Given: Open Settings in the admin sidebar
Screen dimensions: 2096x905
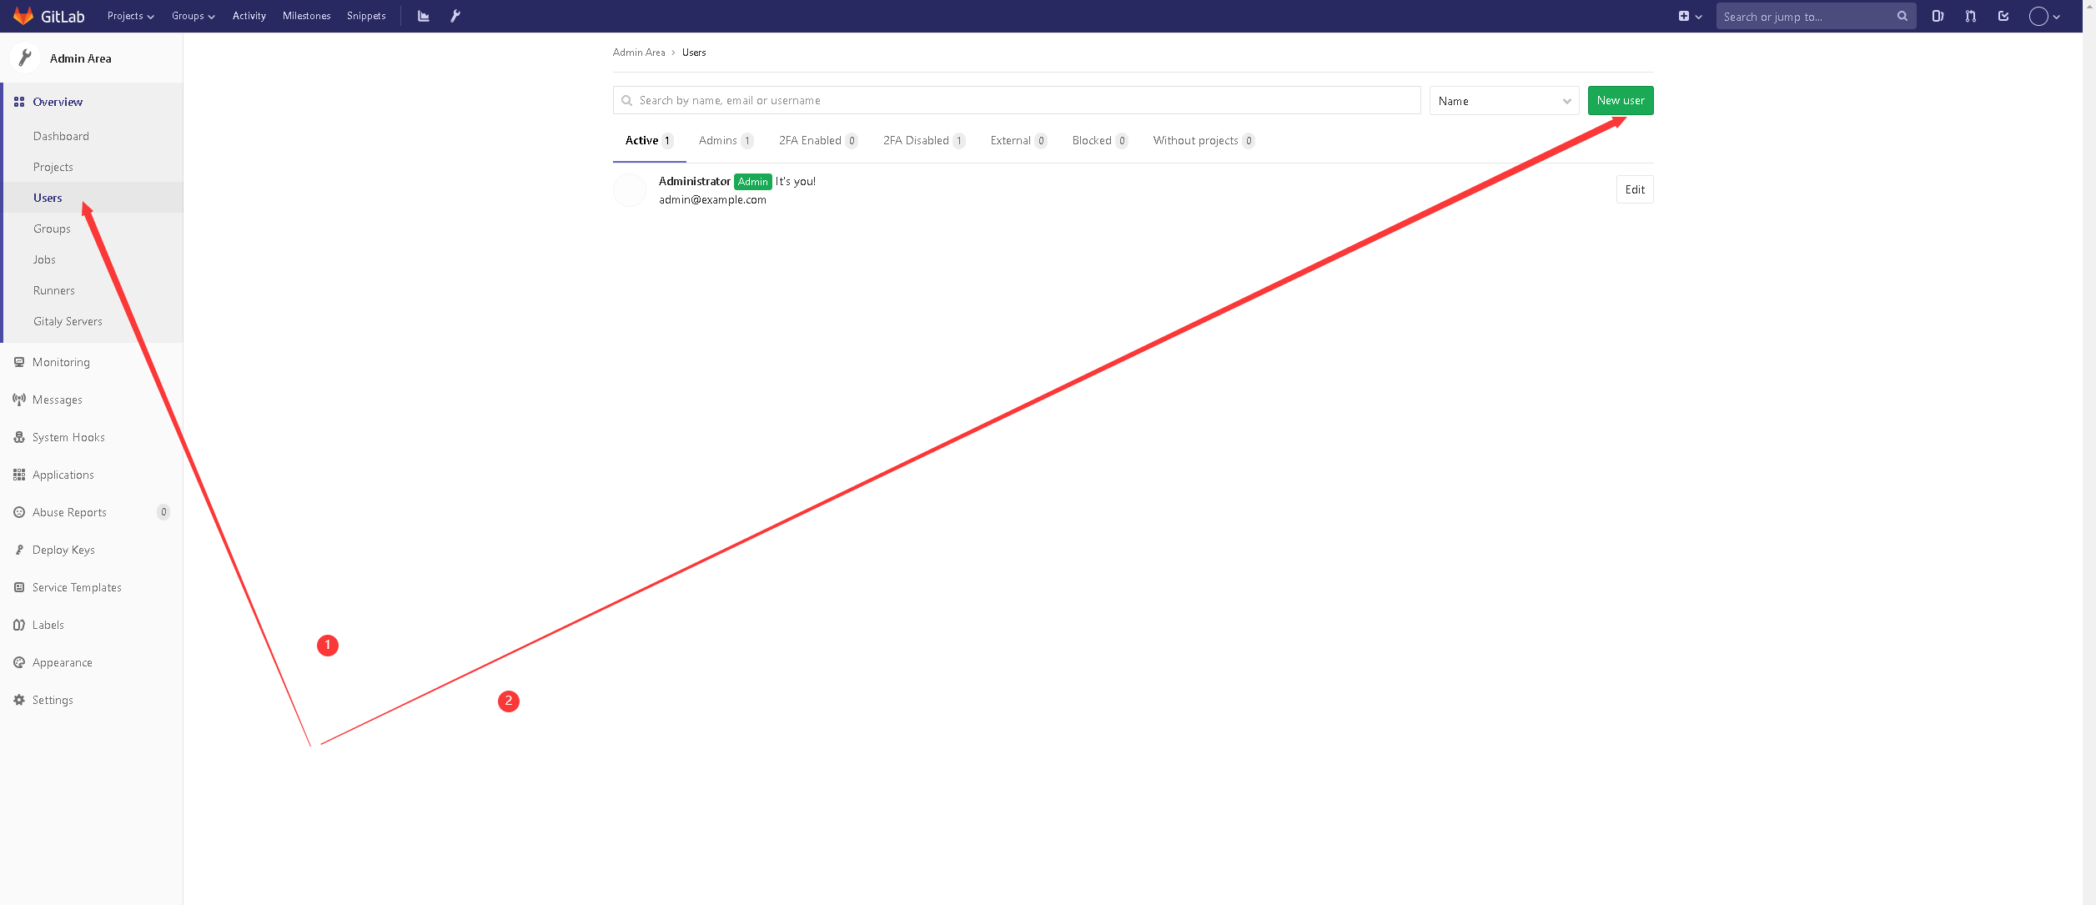Looking at the screenshot, I should point(53,700).
